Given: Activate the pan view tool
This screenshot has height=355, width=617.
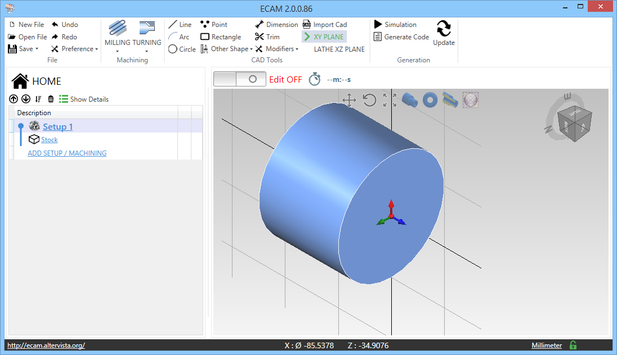Looking at the screenshot, I should (349, 100).
